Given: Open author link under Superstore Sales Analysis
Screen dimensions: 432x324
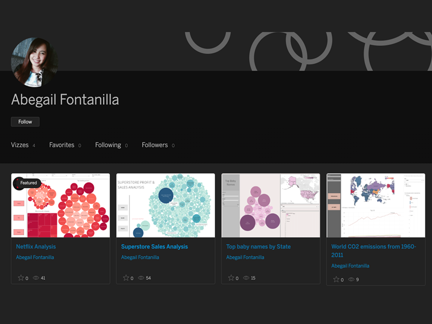Looking at the screenshot, I should (140, 257).
